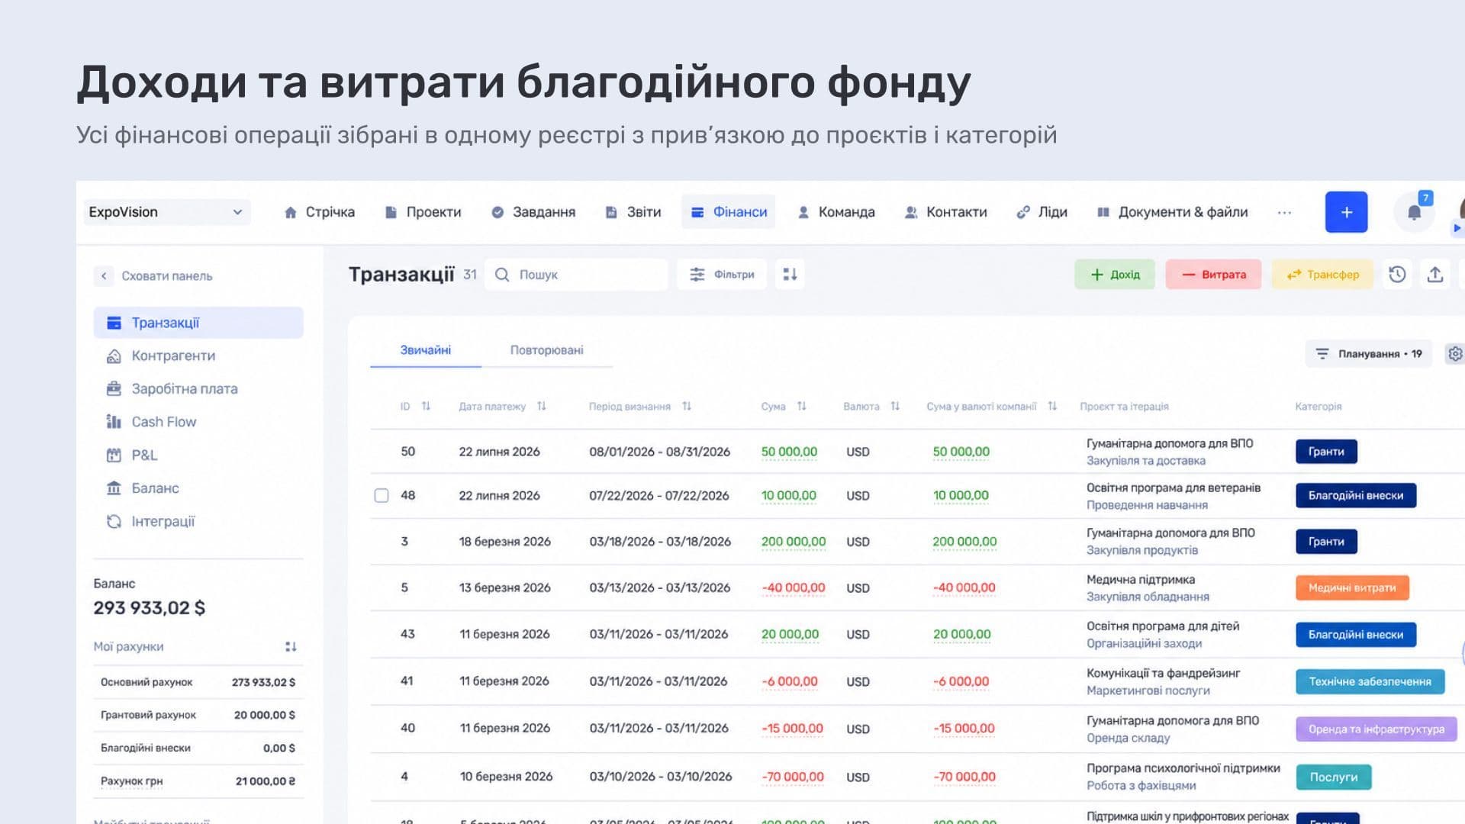1465x824 pixels.
Task: Open Фінанси in top navigation
Action: coord(729,212)
